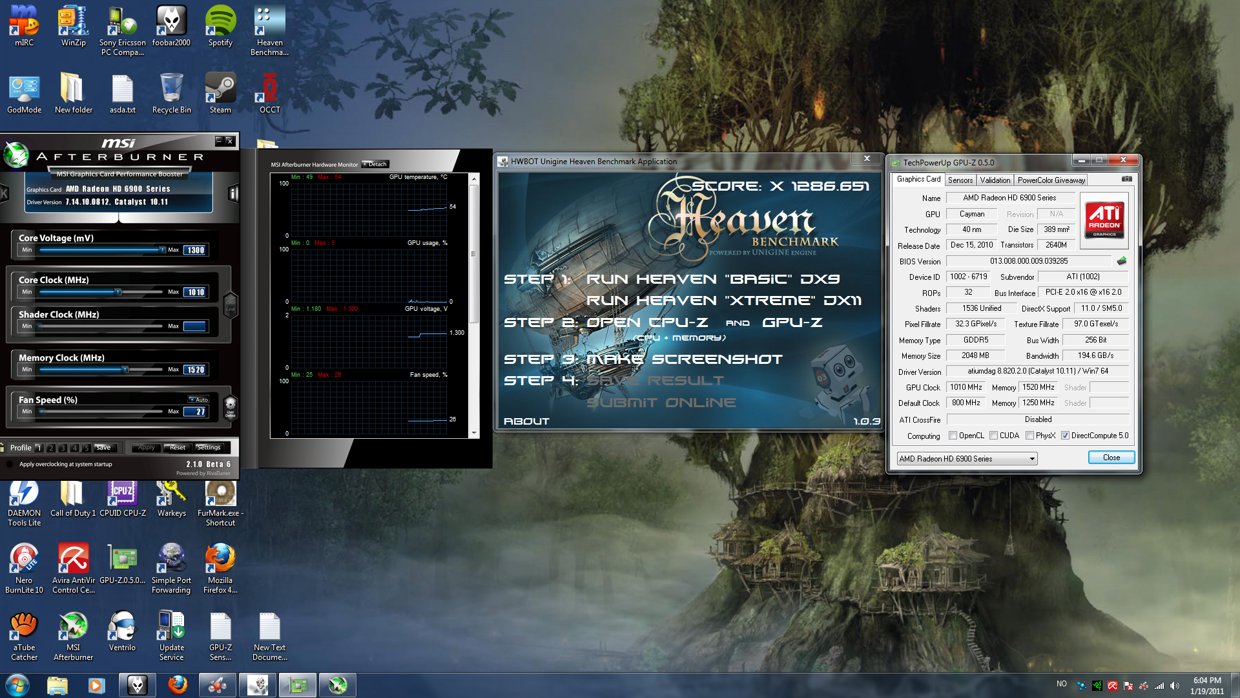
Task: Toggle Apply overclocking at system startup
Action: click(10, 464)
